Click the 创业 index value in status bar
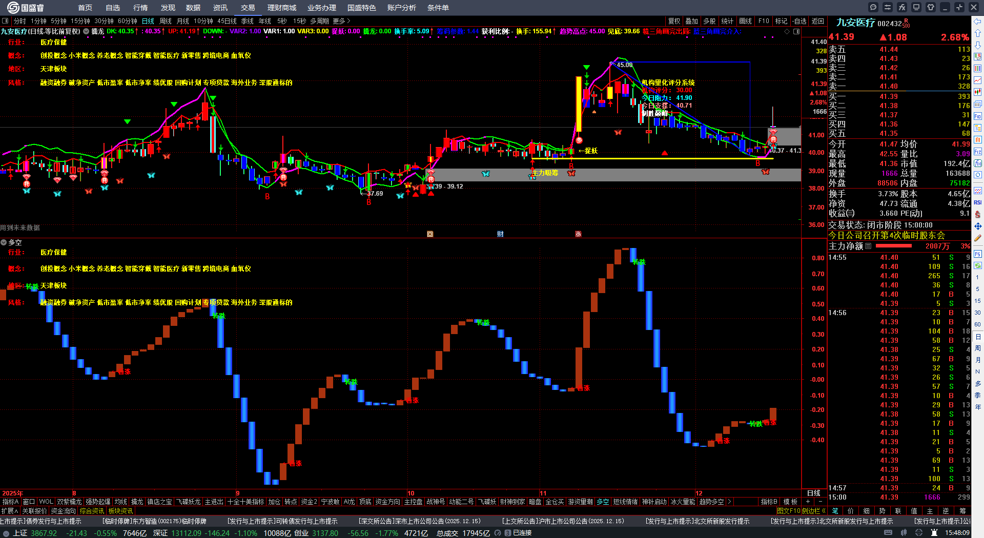Viewport: 984px width, 538px height. [x=325, y=533]
